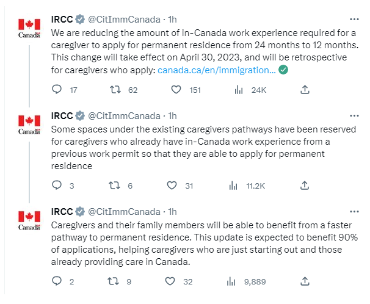
Task: Reply to the tweet about reducing work experience
Action: (x=57, y=90)
